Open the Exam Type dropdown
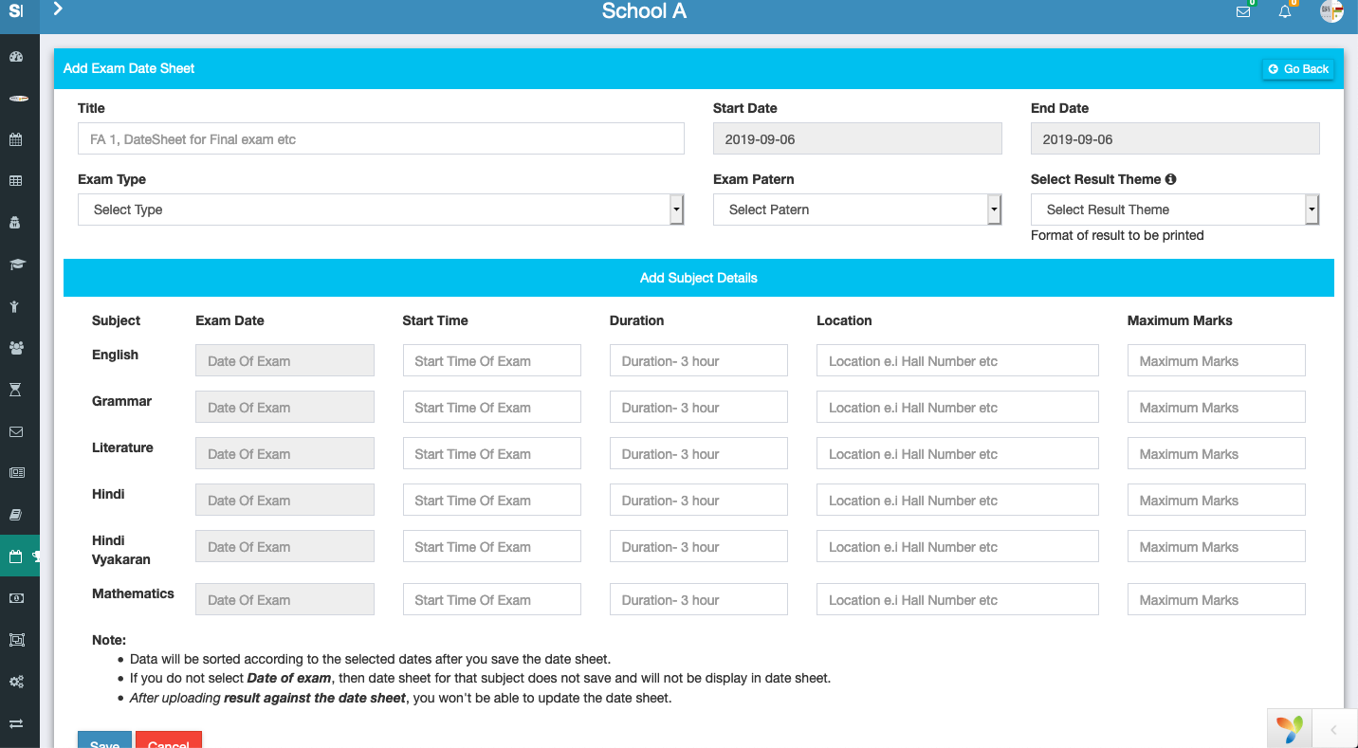The width and height of the screenshot is (1358, 748). tap(380, 210)
